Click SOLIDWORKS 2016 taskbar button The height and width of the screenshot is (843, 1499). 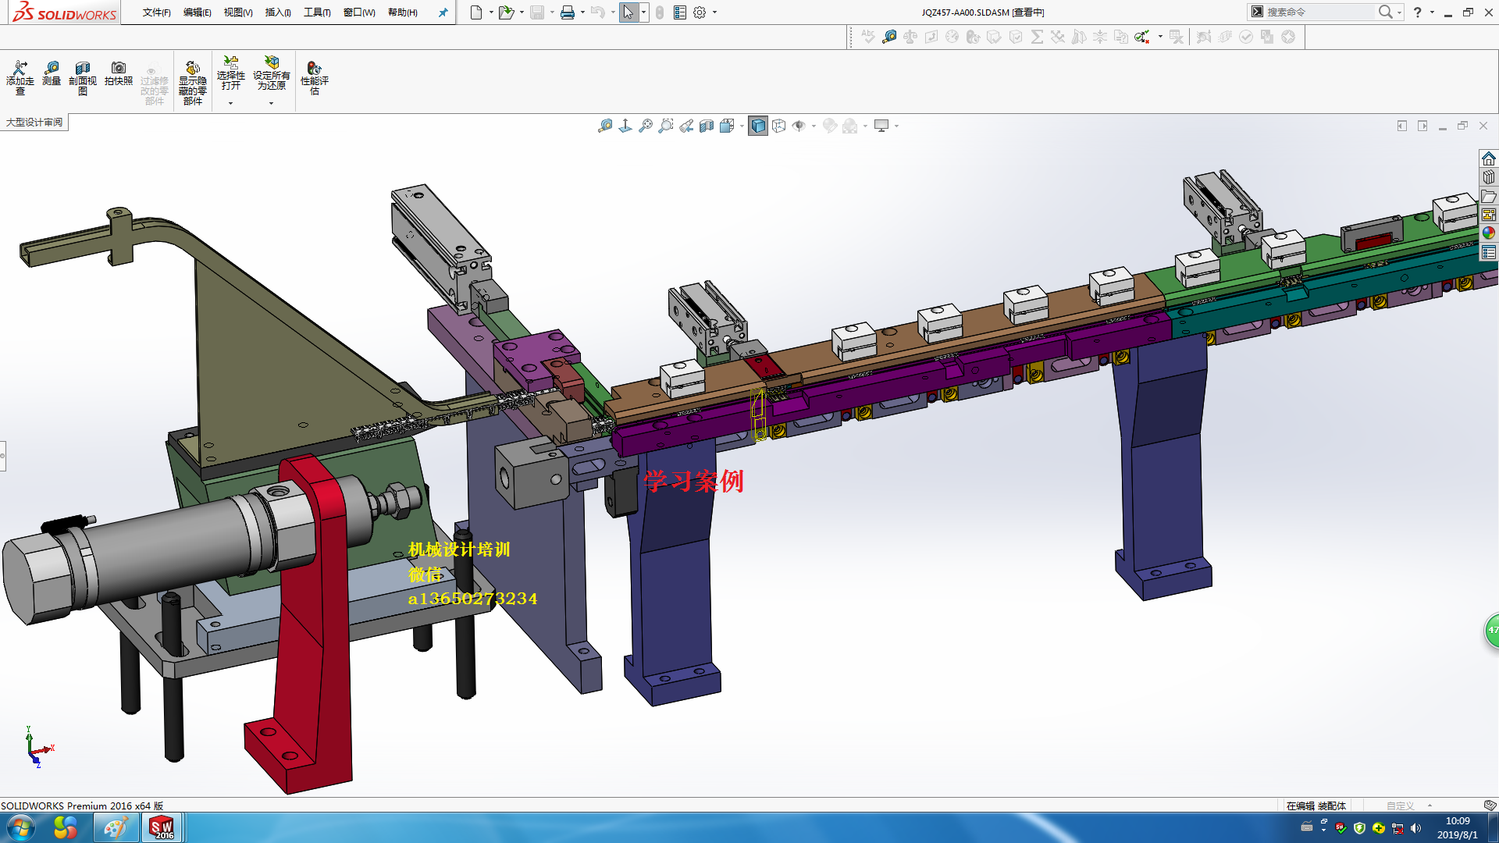click(x=162, y=828)
